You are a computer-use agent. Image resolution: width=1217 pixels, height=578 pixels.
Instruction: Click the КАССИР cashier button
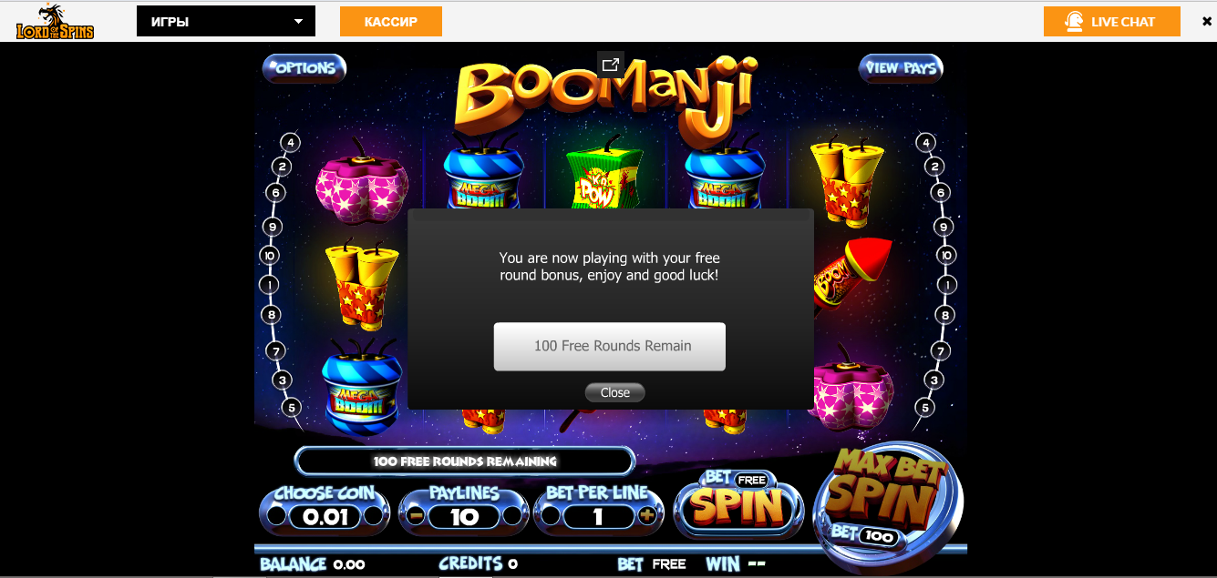click(391, 22)
